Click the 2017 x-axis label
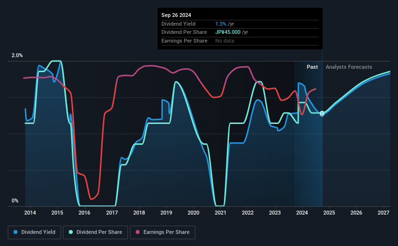 tap(112, 213)
